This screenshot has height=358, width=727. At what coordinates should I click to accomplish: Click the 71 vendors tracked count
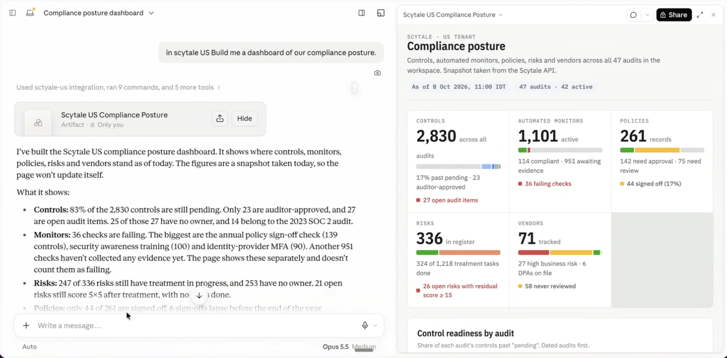click(x=527, y=238)
